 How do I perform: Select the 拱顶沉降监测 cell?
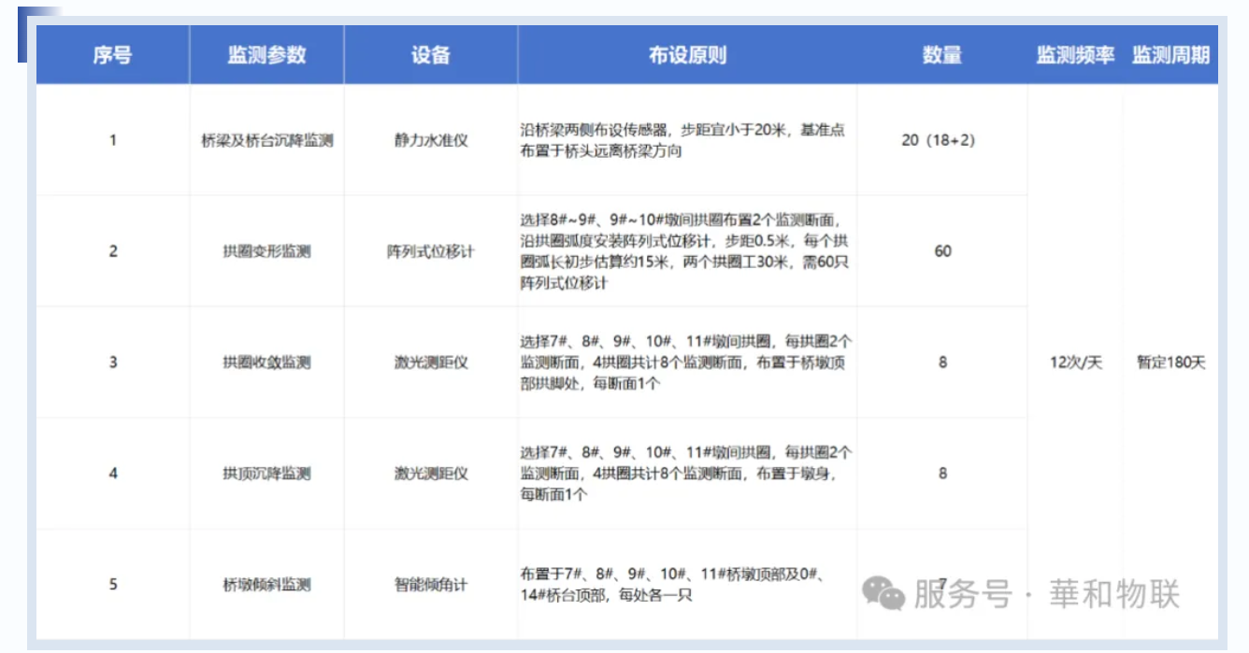pyautogui.click(x=266, y=474)
